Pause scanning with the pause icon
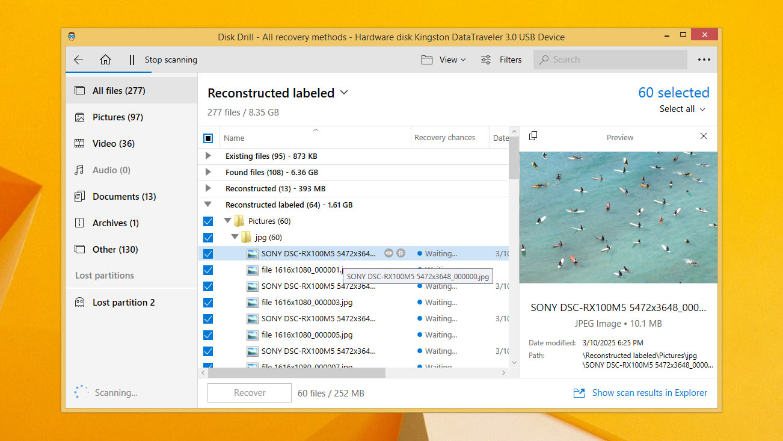Screen dimensions: 783x441 pos(132,60)
